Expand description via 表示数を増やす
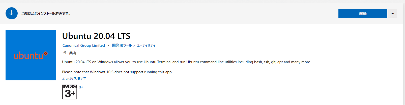Image resolution: width=405 pixels, height=105 pixels. point(74,79)
